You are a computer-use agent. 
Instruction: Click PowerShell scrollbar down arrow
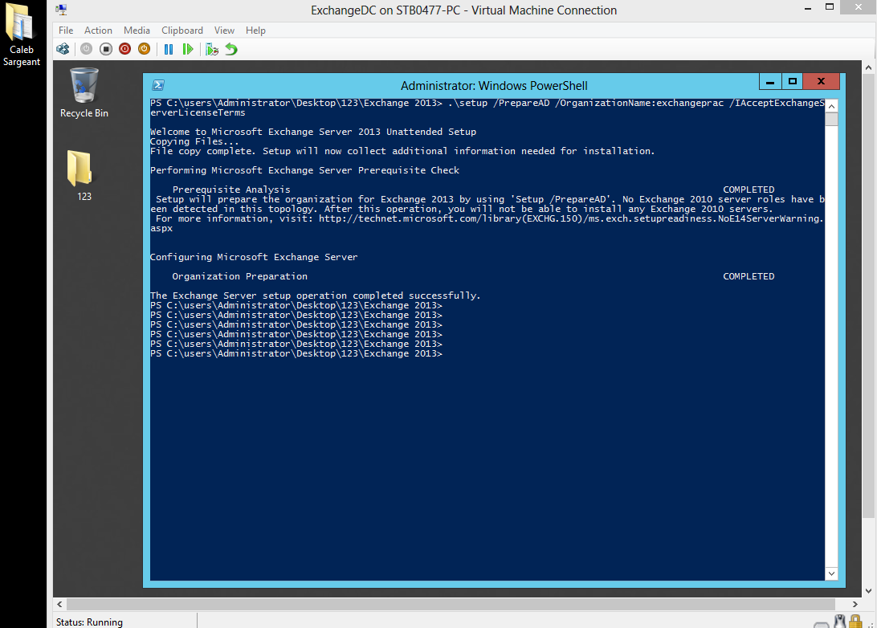pyautogui.click(x=831, y=573)
